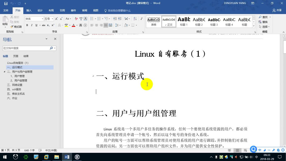Viewport: 286px width, 161px height.
Task: Open the bullet list dropdown arrow
Action: (95, 19)
